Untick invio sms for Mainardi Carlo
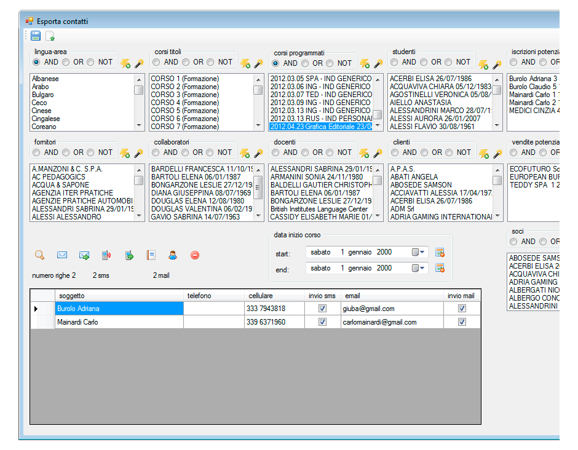 [x=323, y=322]
